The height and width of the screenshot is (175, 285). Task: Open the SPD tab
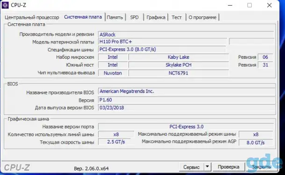pos(134,17)
